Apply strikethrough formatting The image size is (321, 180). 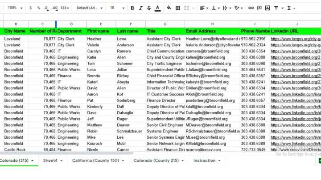[149, 8]
